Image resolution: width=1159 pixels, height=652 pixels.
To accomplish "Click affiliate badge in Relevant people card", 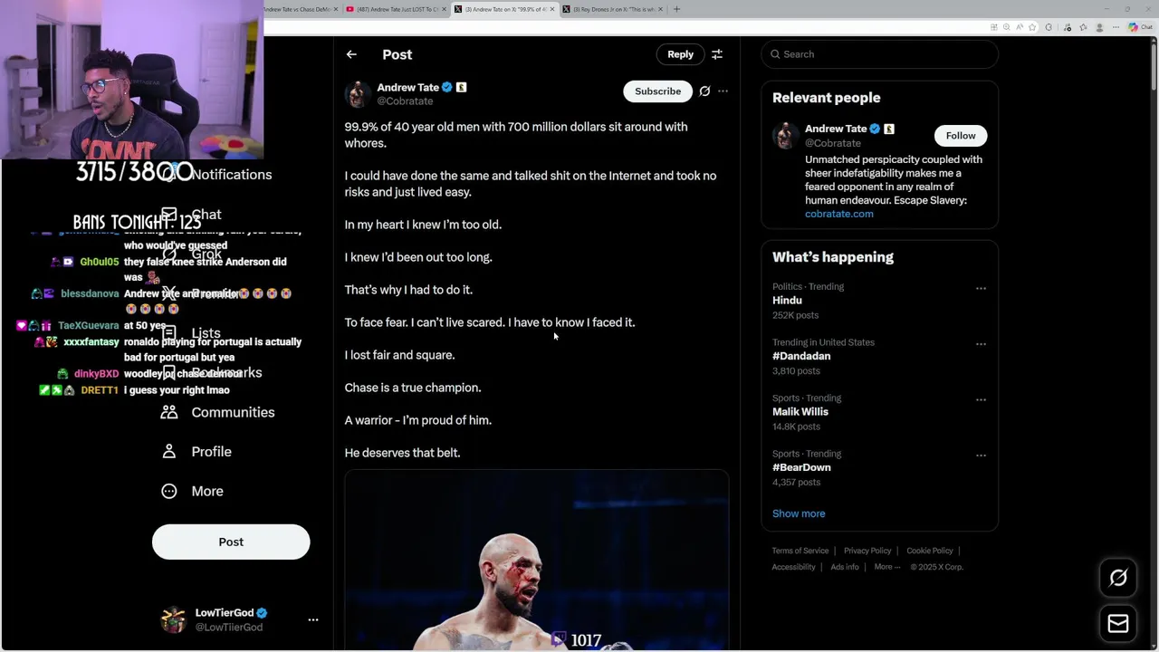I will coord(889,129).
